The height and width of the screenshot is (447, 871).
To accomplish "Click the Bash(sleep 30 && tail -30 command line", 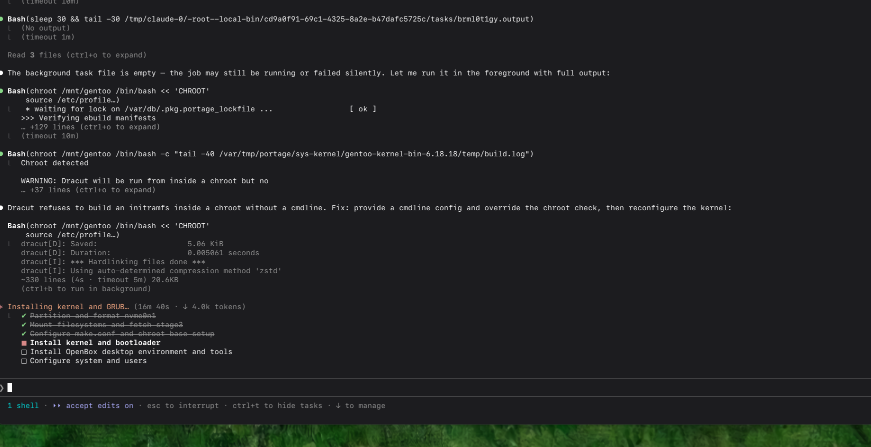I will pos(270,19).
